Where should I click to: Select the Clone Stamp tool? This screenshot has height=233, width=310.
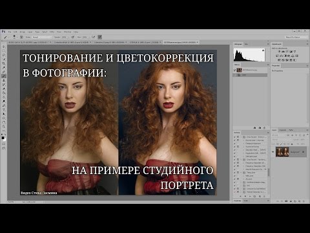point(4,80)
